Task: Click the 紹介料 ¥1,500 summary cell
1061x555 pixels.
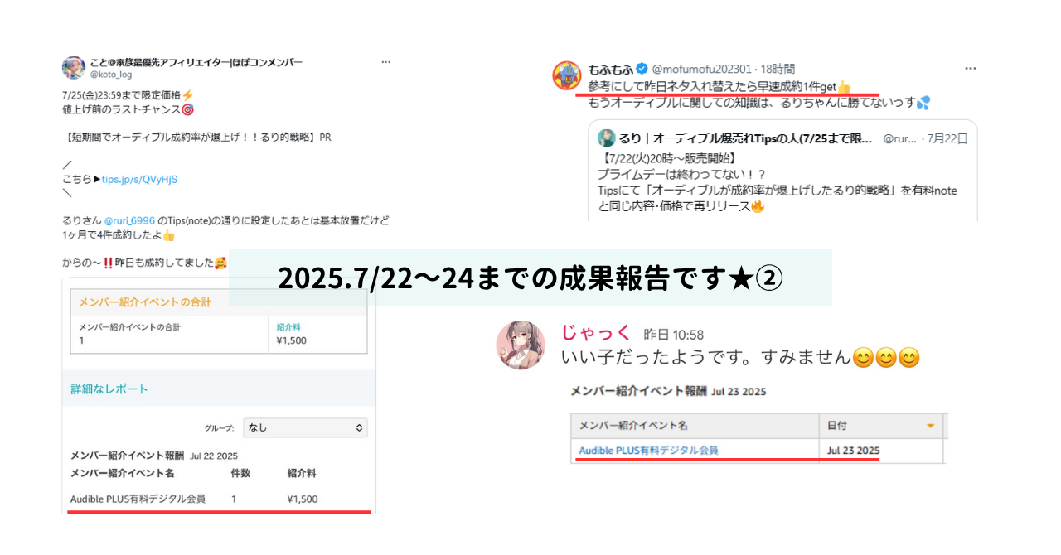Action: click(321, 333)
